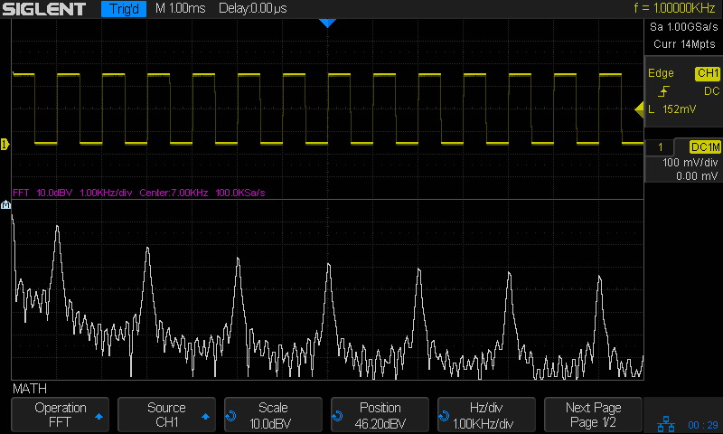Expand the Source CH1 selector
Image resolution: width=723 pixels, height=434 pixels.
(166, 415)
